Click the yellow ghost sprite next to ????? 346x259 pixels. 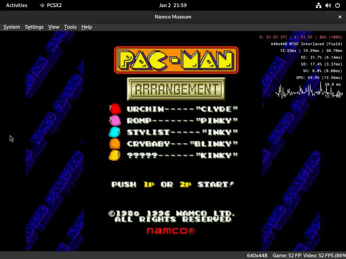click(x=115, y=155)
